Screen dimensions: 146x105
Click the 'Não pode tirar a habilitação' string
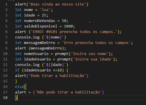[x=68, y=92]
